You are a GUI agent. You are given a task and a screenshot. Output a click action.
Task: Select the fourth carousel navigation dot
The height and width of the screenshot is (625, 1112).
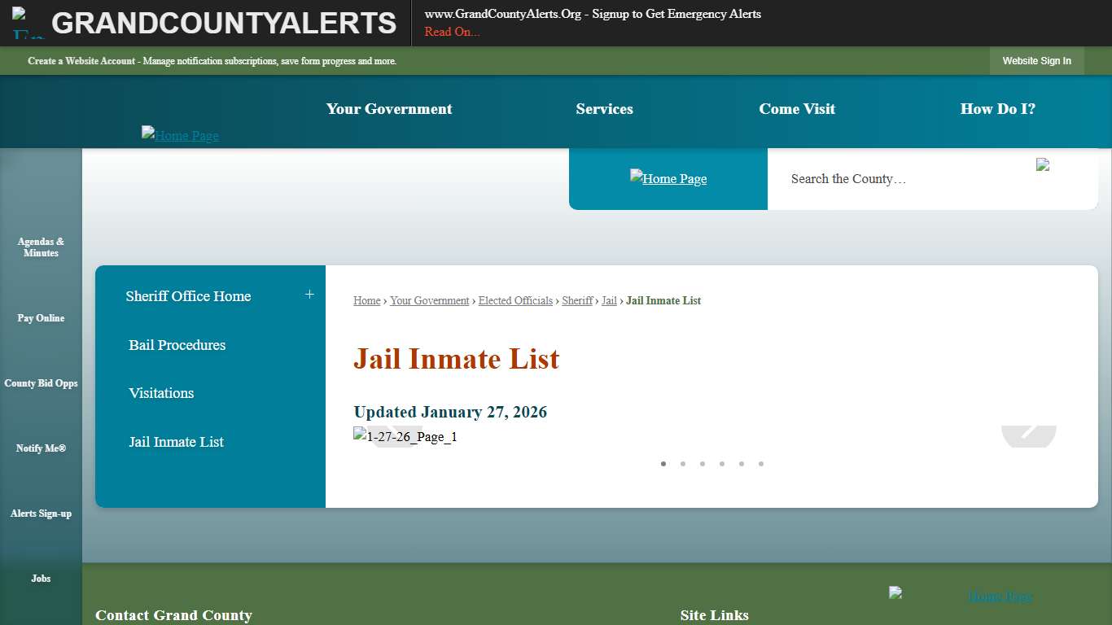click(x=722, y=464)
